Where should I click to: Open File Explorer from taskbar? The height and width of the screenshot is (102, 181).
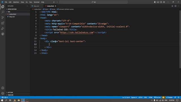click(x=19, y=100)
